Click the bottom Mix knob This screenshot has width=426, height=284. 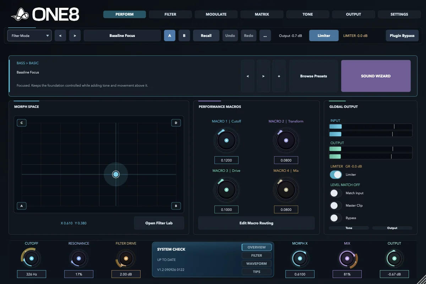(x=347, y=258)
